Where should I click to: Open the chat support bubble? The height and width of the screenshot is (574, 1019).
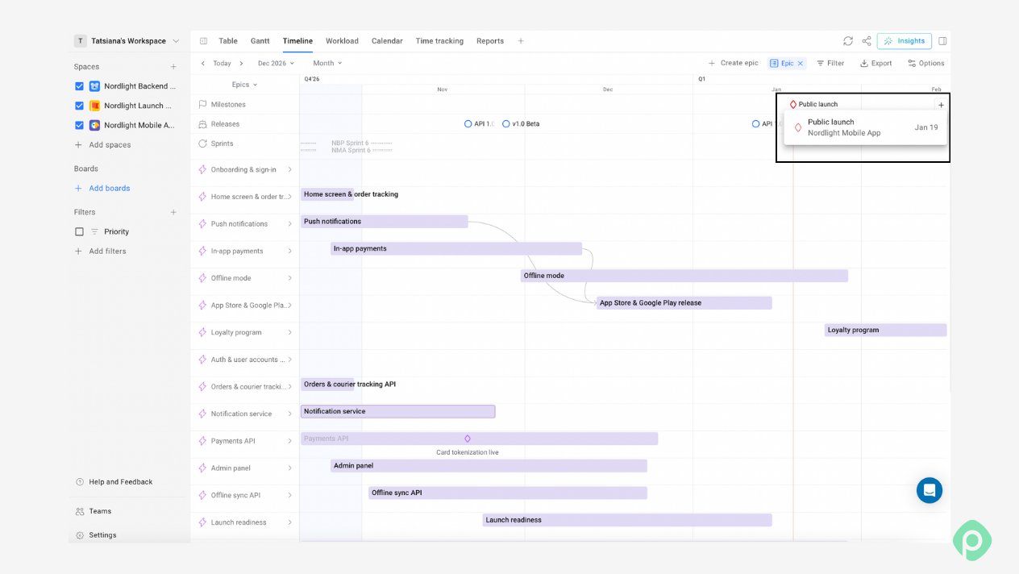coord(930,490)
